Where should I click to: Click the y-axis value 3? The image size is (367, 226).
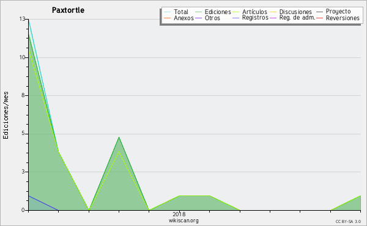pyautogui.click(x=23, y=172)
